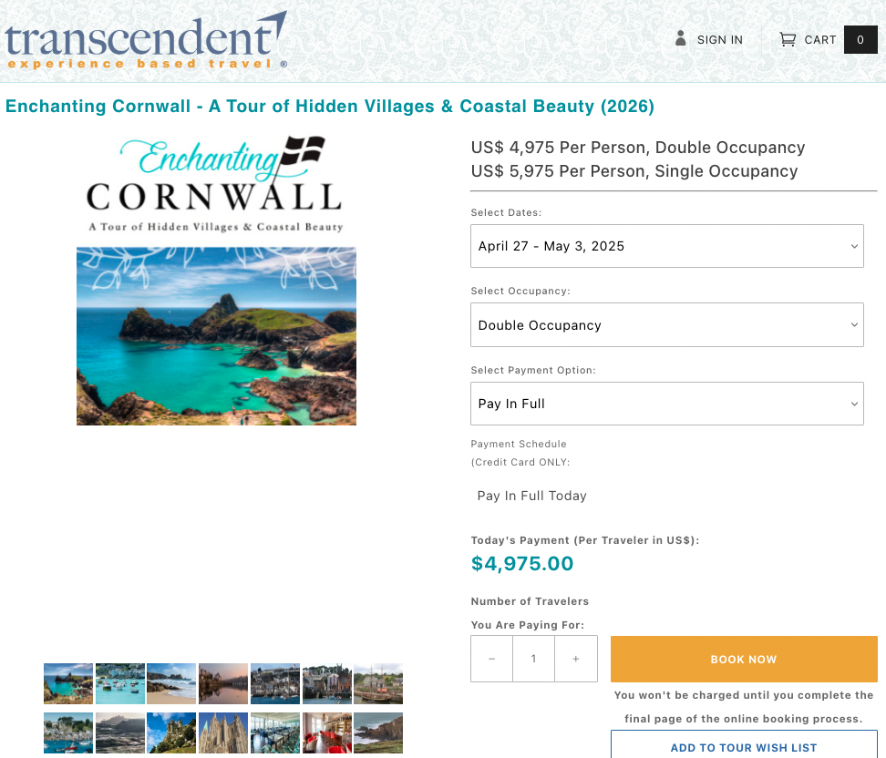The image size is (886, 758).
Task: Click the Cart text link
Action: pyautogui.click(x=820, y=39)
